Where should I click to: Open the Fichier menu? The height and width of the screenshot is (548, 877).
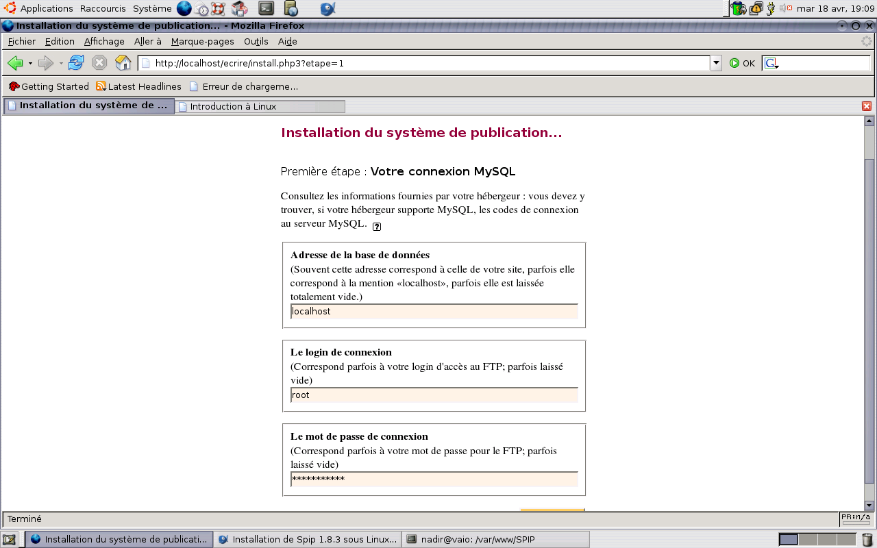pyautogui.click(x=22, y=41)
